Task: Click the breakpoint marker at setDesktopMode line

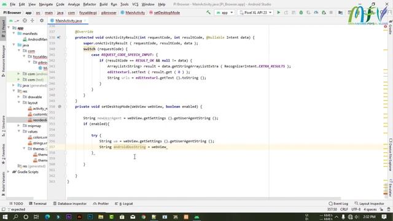Action: tap(60, 106)
